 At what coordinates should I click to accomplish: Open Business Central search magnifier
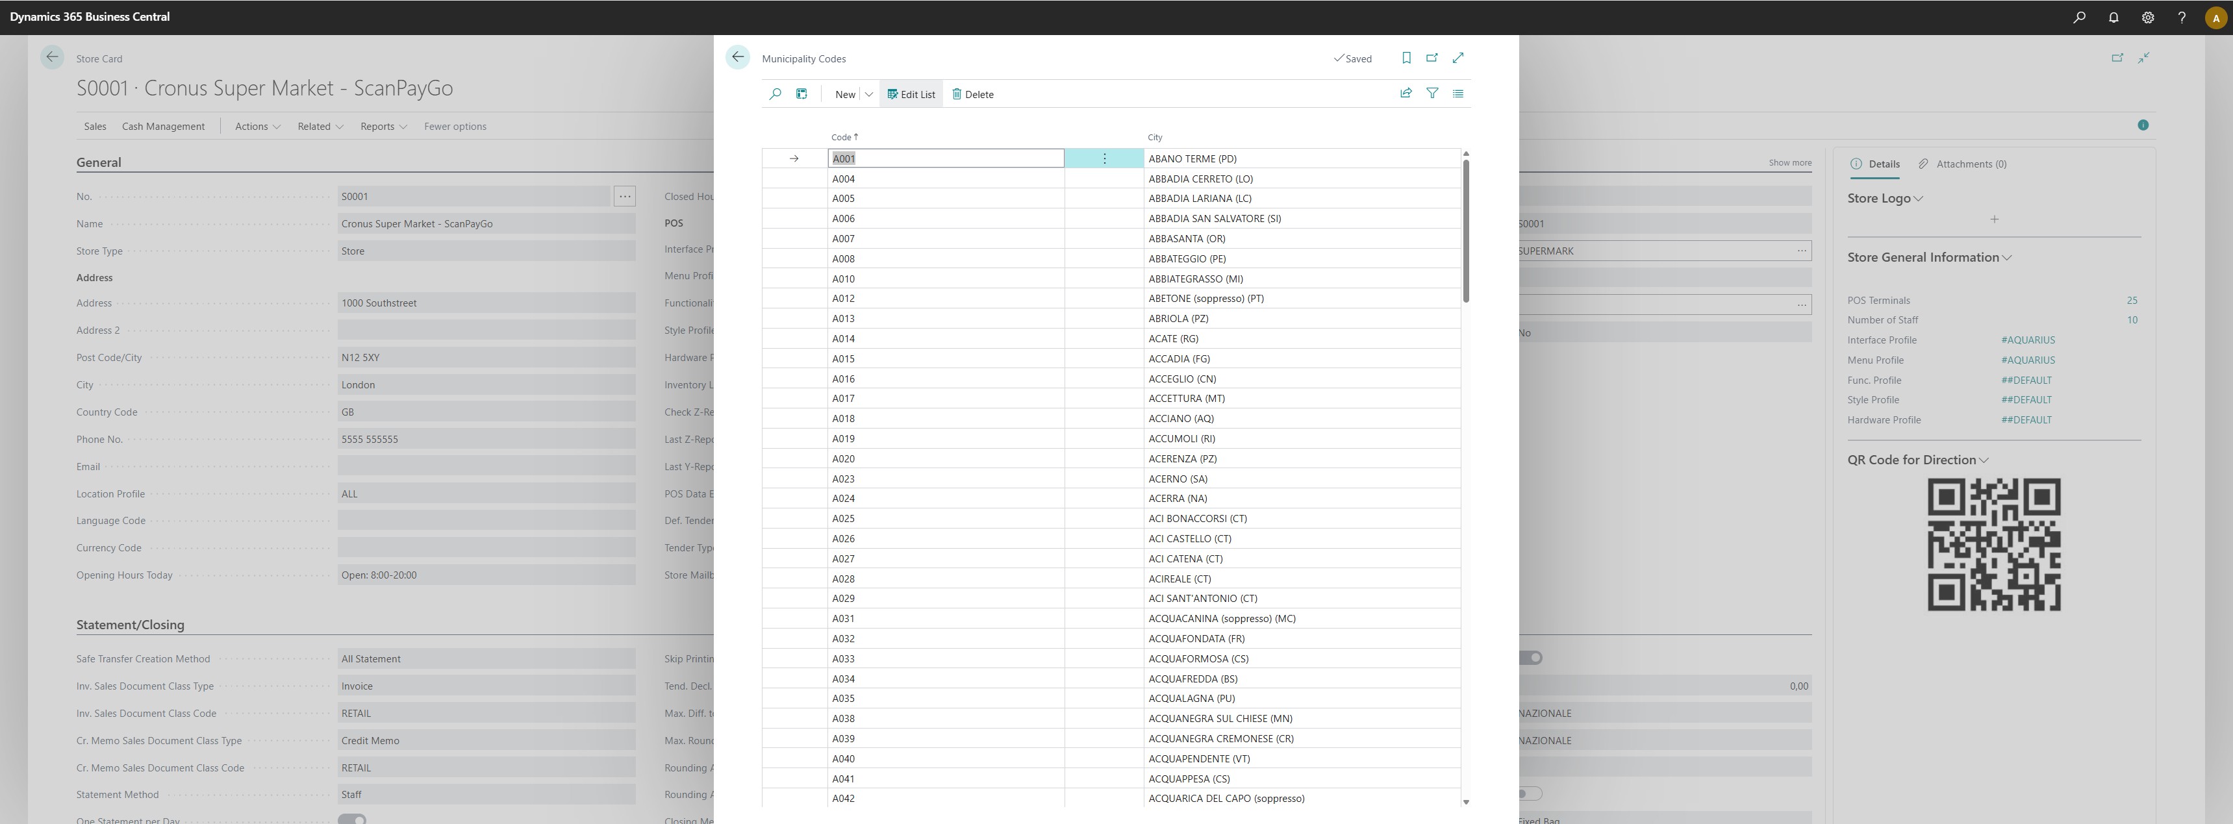(2078, 18)
